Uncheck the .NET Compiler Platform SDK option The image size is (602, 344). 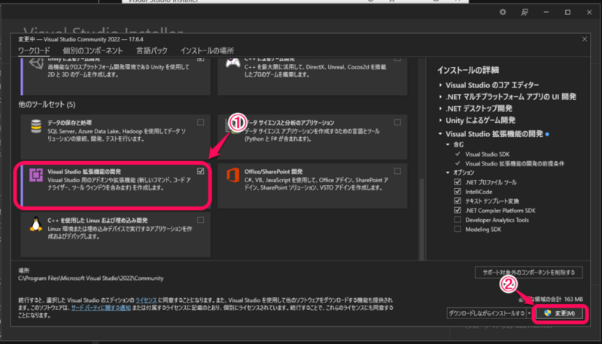tap(458, 211)
